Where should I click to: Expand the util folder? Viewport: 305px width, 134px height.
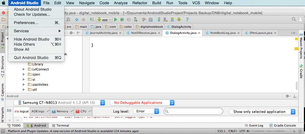pyautogui.click(x=24, y=89)
